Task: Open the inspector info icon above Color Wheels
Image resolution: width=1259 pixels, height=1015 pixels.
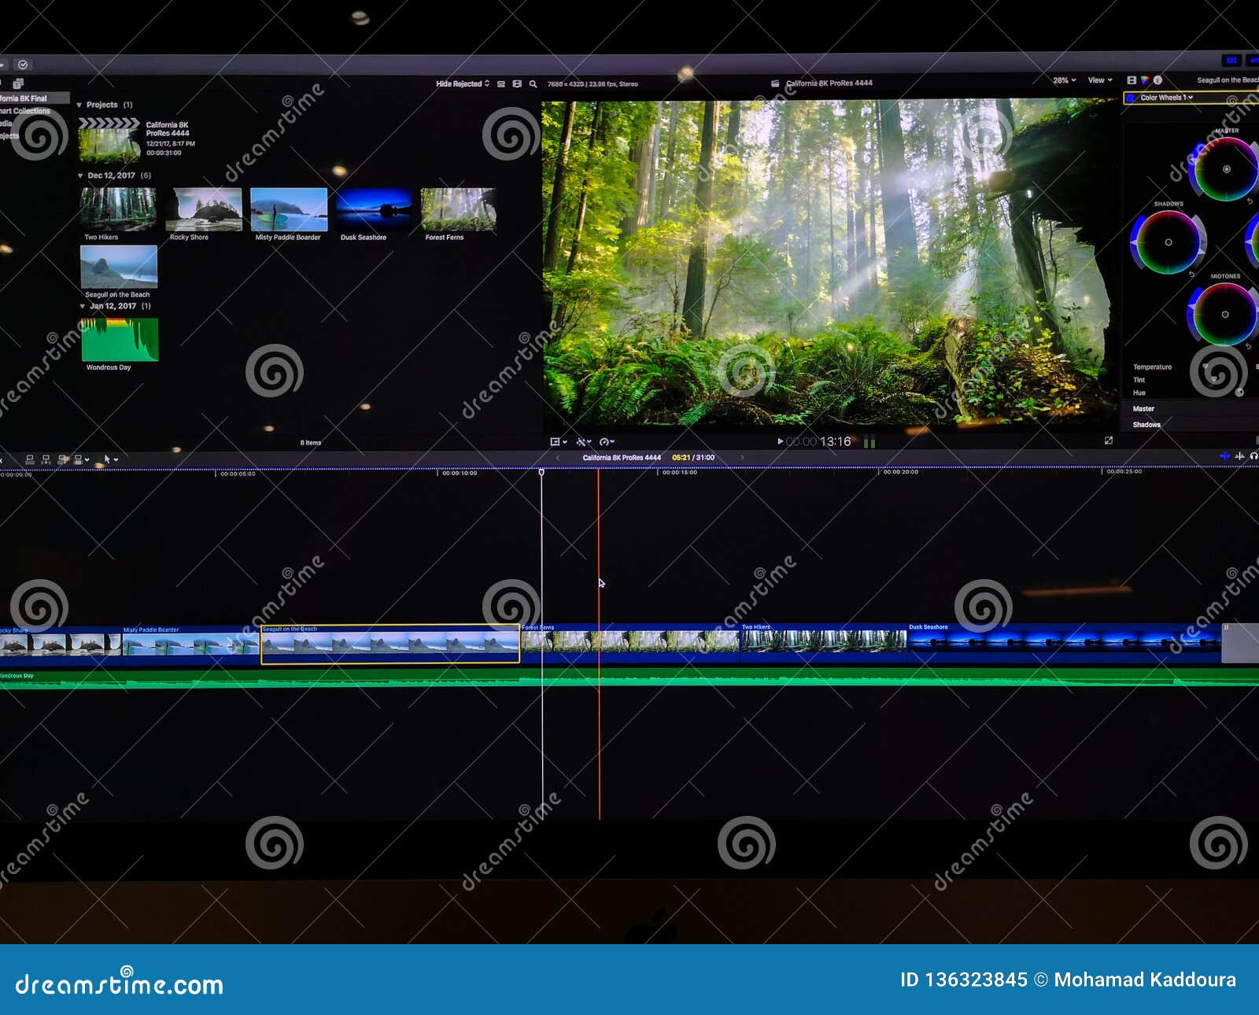Action: coord(1158,79)
